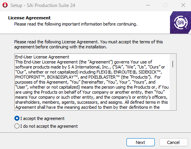This screenshot has height=149, width=191.
Task: Click the scrollbar track above the thumb
Action: (173, 57)
